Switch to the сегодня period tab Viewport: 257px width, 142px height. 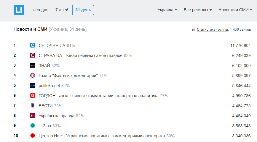coord(41,10)
